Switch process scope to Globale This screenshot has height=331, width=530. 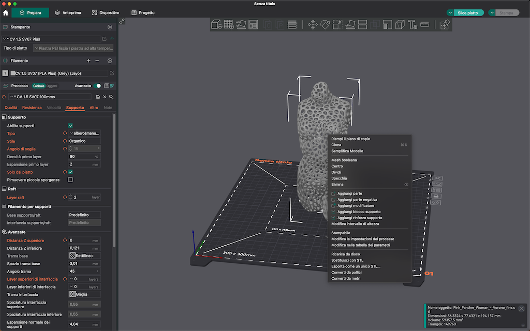(x=38, y=86)
